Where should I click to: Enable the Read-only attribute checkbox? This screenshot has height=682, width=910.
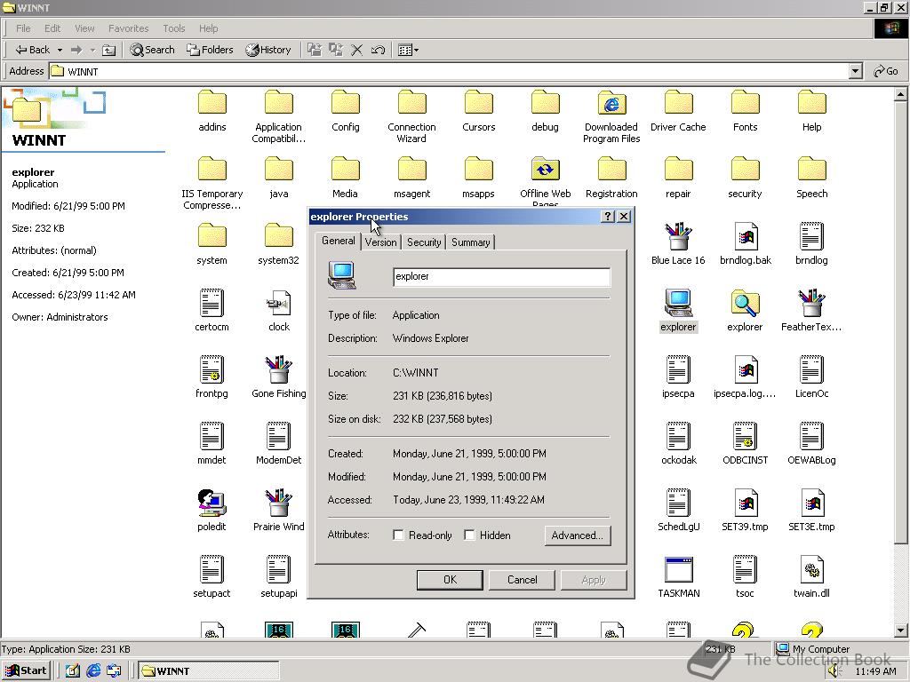pyautogui.click(x=399, y=535)
